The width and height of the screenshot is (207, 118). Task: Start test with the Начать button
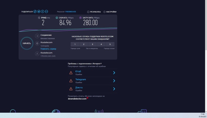tap(27, 43)
